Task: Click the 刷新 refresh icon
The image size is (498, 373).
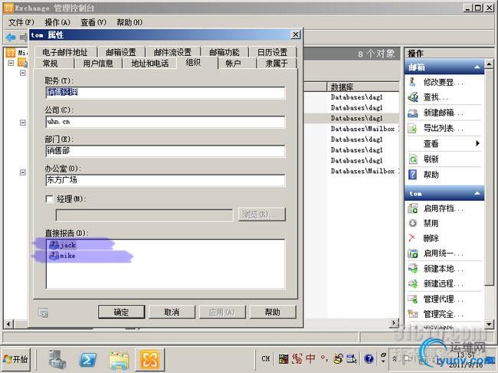Action: pyautogui.click(x=412, y=159)
